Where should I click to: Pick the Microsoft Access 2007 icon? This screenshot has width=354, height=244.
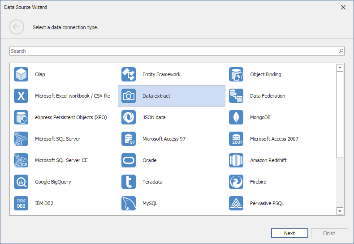coord(236,139)
